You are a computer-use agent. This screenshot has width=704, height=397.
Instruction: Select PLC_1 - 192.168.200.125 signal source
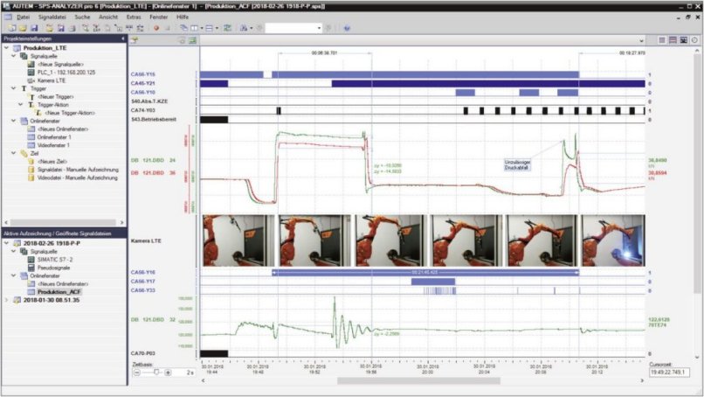tap(66, 73)
